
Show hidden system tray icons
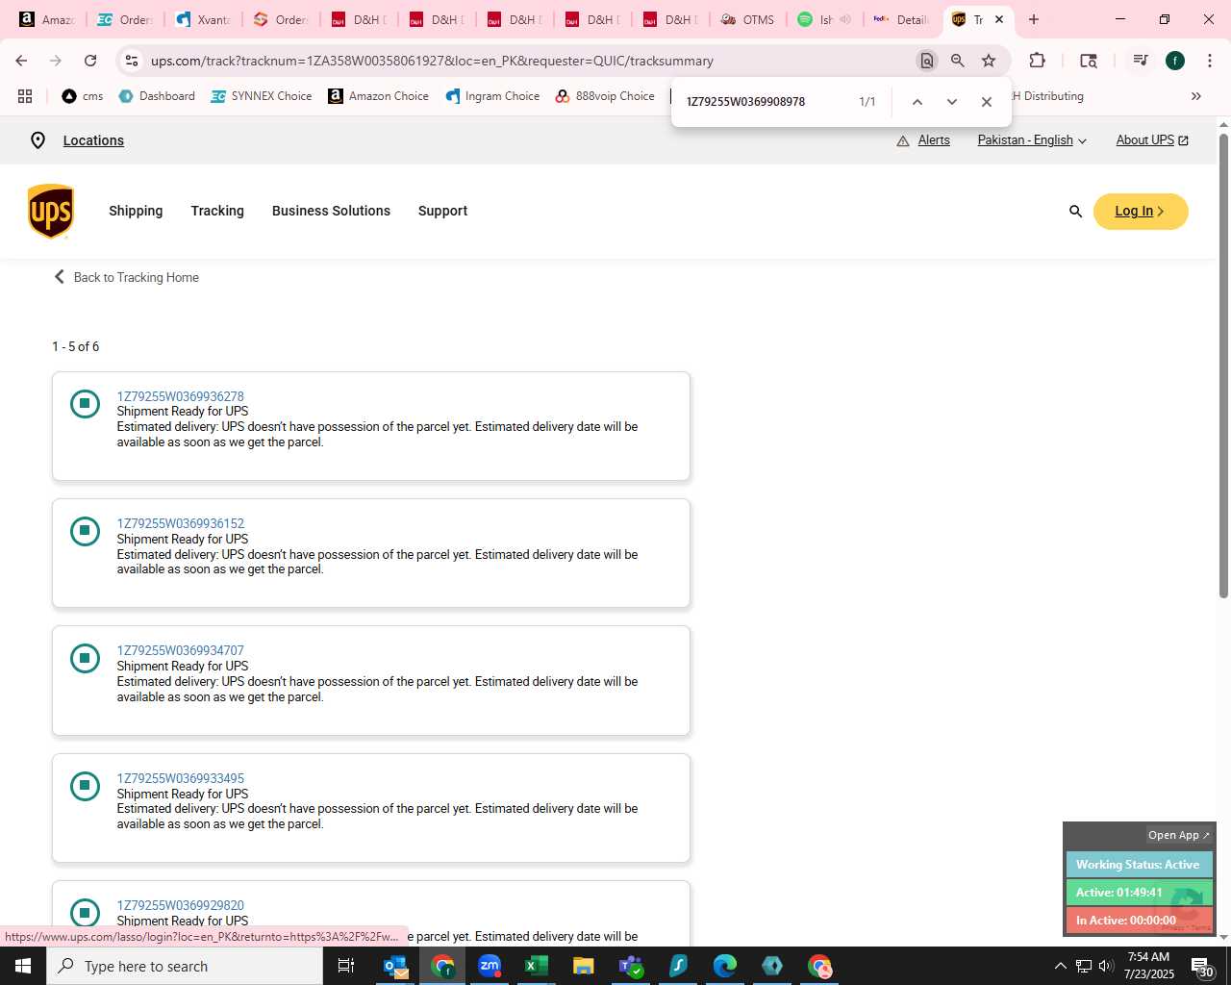tap(1060, 966)
